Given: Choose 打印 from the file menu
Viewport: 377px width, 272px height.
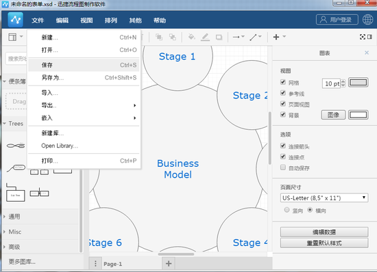Looking at the screenshot, I should point(84,161).
